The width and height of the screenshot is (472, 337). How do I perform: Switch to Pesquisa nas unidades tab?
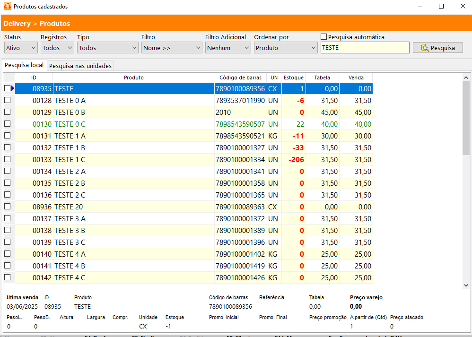[x=80, y=66]
